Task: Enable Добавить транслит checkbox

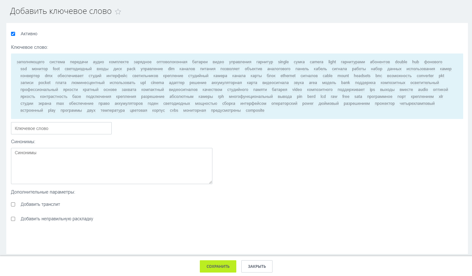Action: coord(13,204)
